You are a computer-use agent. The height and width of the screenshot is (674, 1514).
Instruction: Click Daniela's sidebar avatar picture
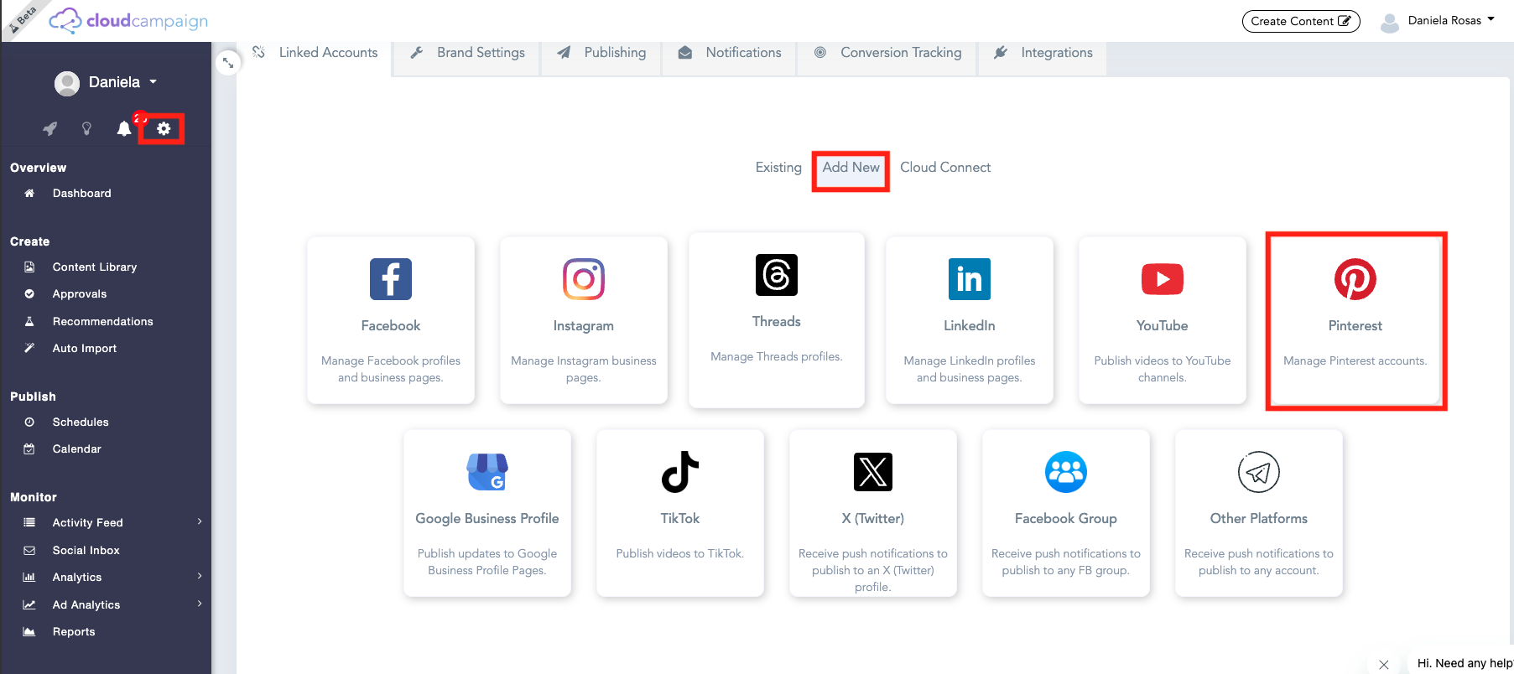click(67, 83)
